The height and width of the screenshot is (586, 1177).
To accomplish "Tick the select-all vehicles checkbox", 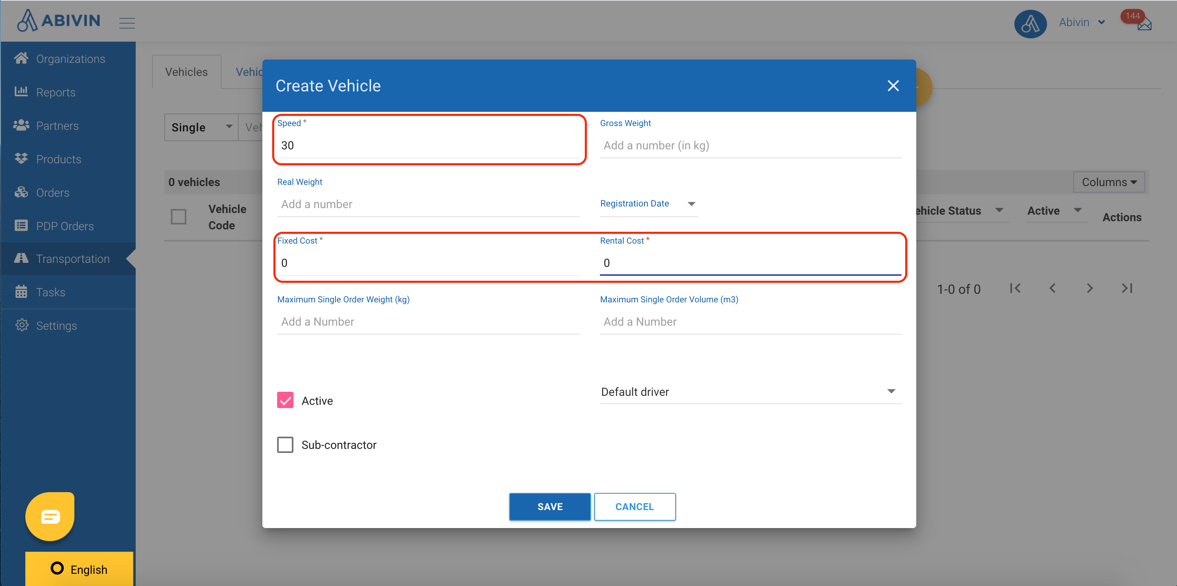I will (178, 217).
